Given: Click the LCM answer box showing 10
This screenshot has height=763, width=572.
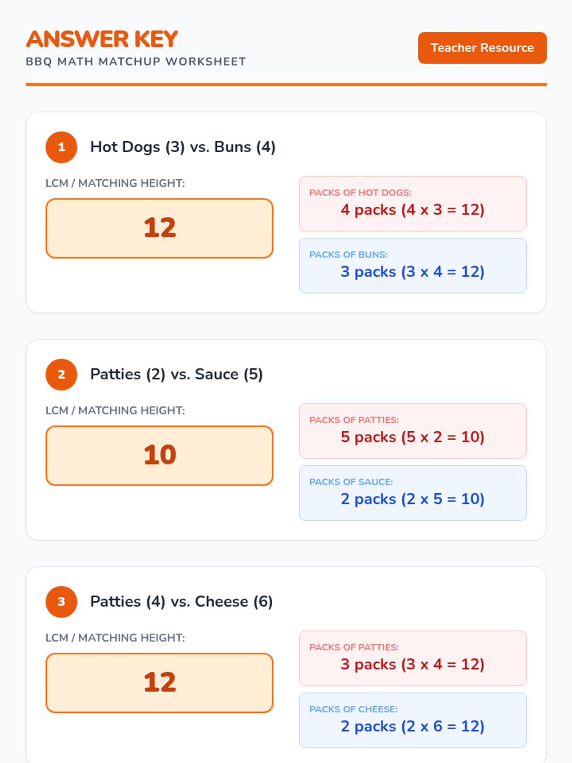Looking at the screenshot, I should [159, 455].
